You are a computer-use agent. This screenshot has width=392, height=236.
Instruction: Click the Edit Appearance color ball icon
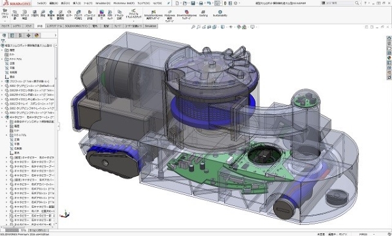(238, 27)
